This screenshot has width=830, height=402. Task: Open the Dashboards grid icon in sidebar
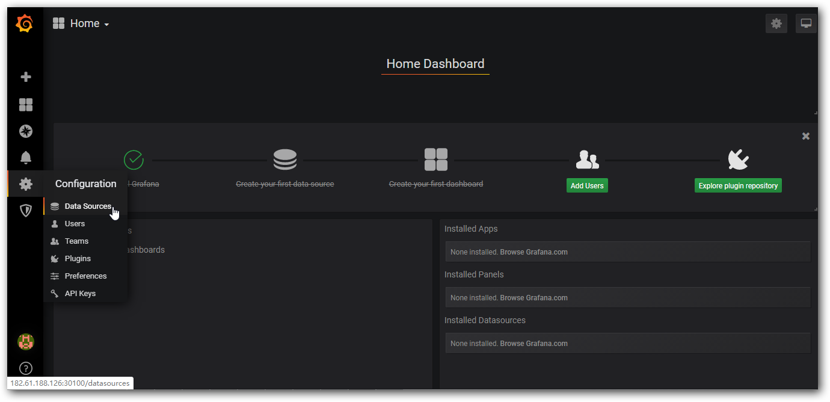point(25,105)
